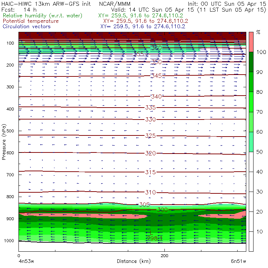Click the pink color swatch above 100%
The height and width of the screenshot is (268, 268).
pyautogui.click(x=251, y=42)
